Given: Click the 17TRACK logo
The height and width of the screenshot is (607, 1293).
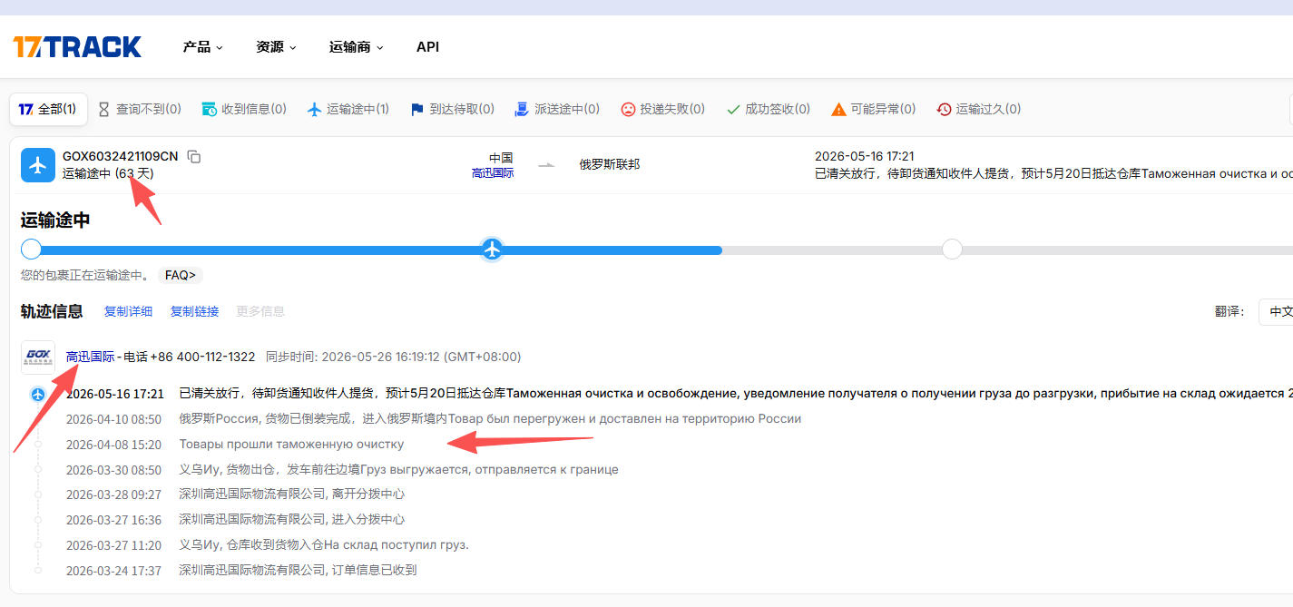Looking at the screenshot, I should point(77,47).
